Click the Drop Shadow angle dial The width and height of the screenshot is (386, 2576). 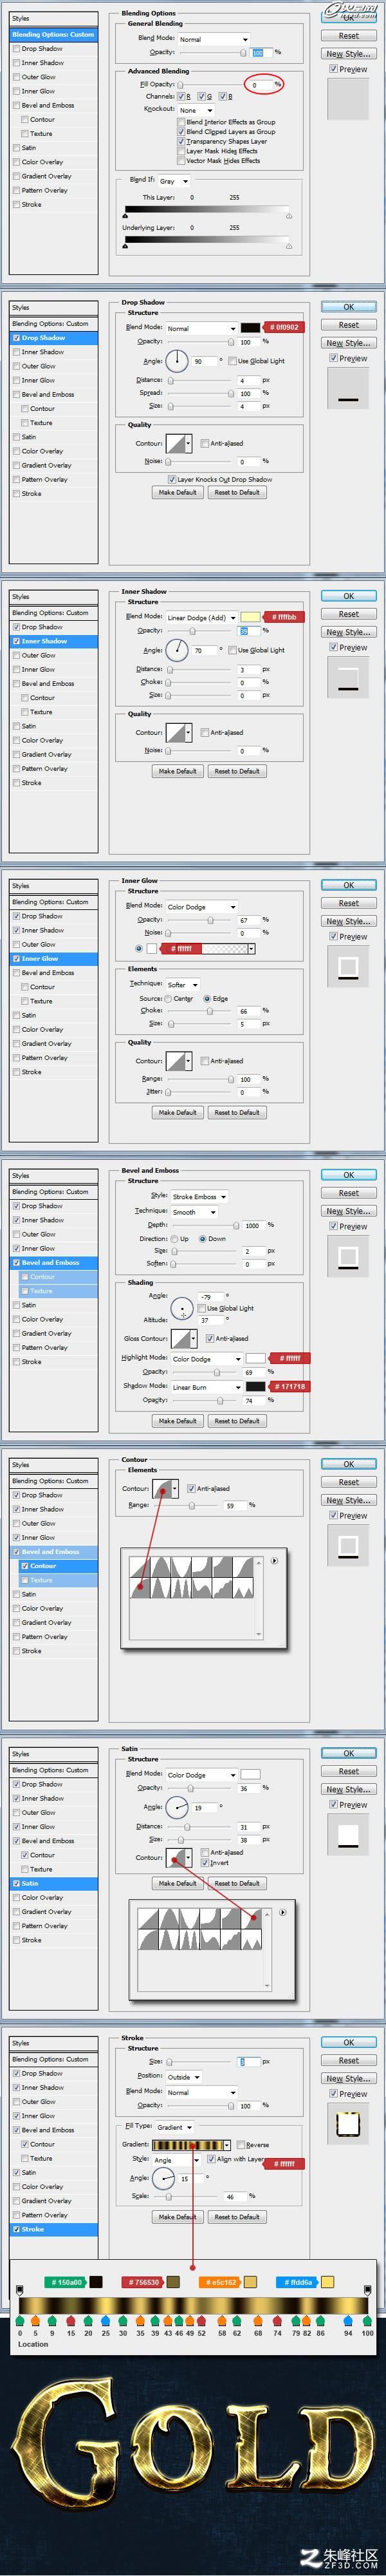(x=177, y=361)
